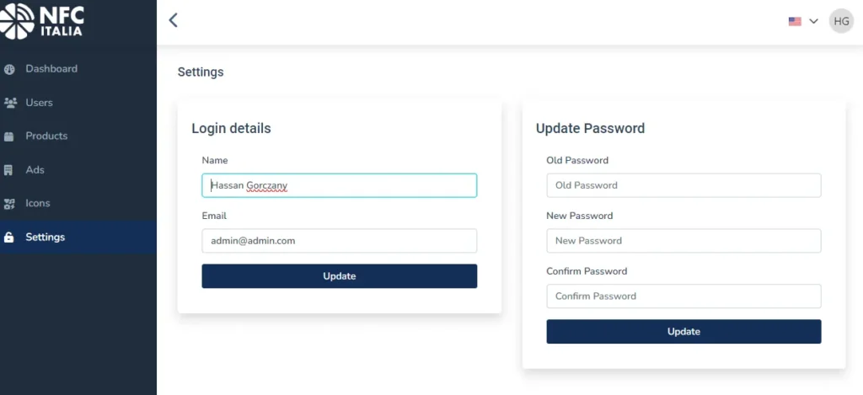
Task: Click the Email input field
Action: pyautogui.click(x=339, y=241)
